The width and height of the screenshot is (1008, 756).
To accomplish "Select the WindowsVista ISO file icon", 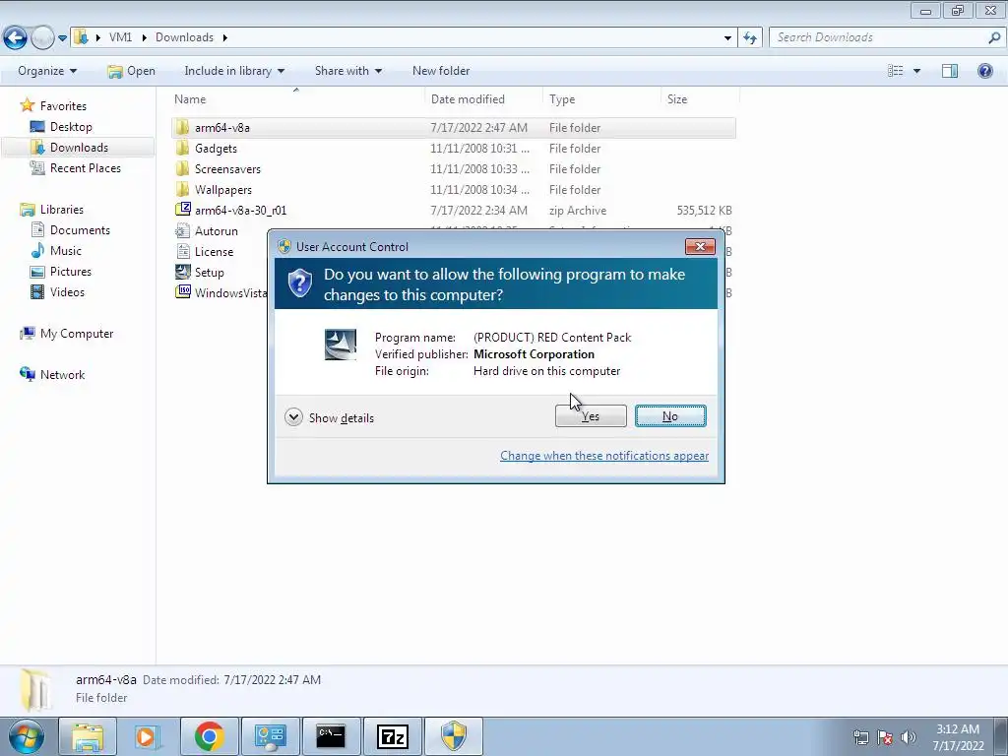I will [x=182, y=292].
